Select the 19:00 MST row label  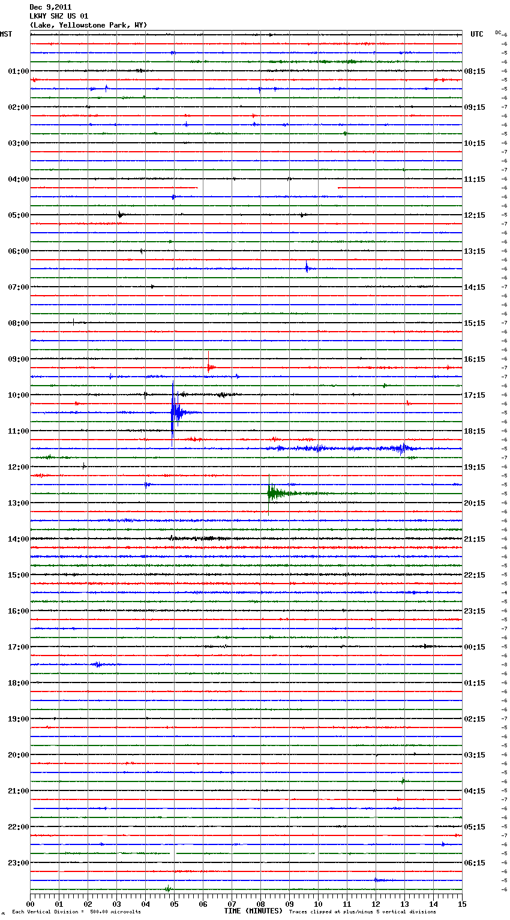pos(19,719)
